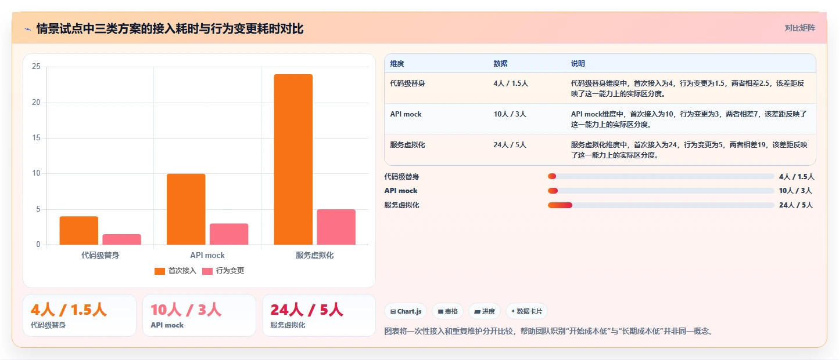Click the API mock progress bar
The height and width of the screenshot is (360, 839).
661,191
